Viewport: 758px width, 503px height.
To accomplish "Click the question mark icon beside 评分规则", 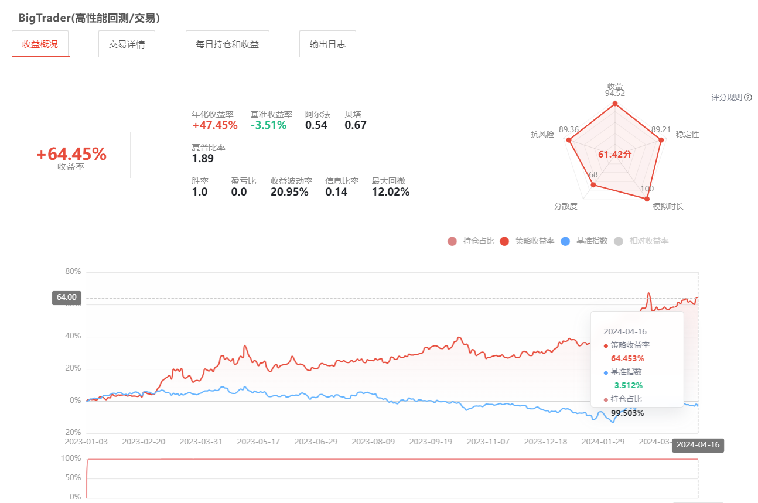I will coord(748,98).
